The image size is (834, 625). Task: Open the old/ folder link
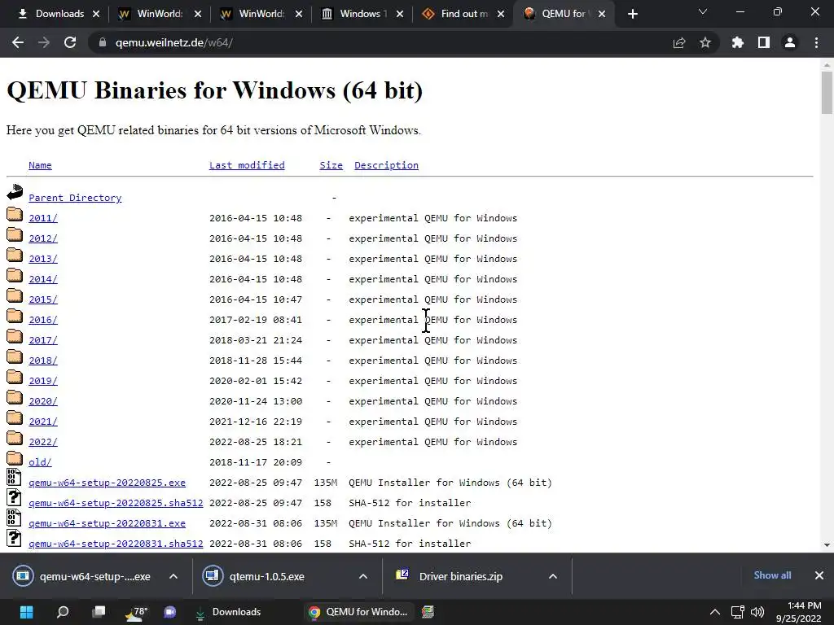[x=40, y=462]
